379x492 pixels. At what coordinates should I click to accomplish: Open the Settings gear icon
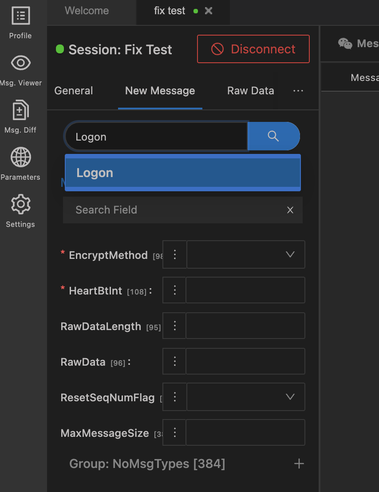click(x=20, y=204)
